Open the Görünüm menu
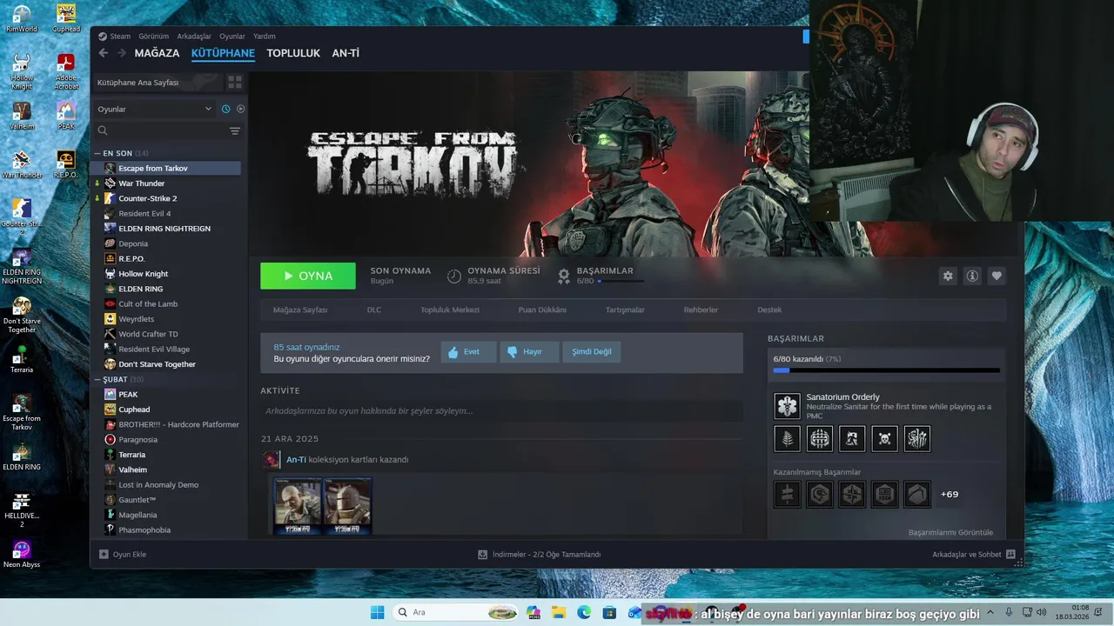The height and width of the screenshot is (626, 1114). (x=153, y=37)
